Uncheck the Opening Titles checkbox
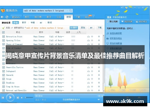This screenshot has width=150, height=109. click(x=4, y=40)
